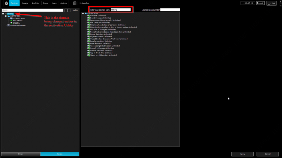This screenshot has width=282, height=158.
Task: Click the Unallocated servers icon
Action: pyautogui.click(x=8, y=25)
